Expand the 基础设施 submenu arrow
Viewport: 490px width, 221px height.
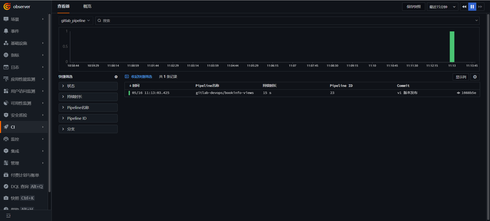[43, 43]
